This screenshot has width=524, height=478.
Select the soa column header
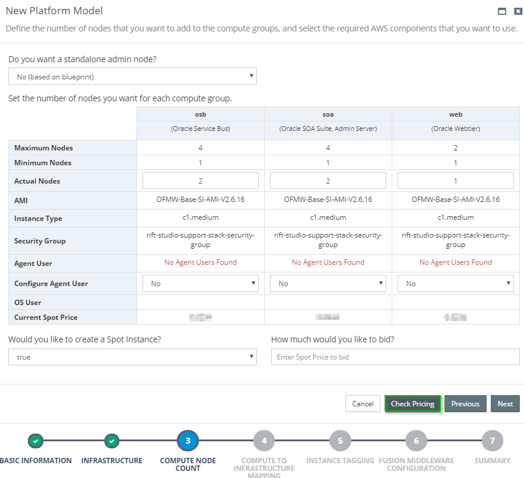[x=328, y=114]
